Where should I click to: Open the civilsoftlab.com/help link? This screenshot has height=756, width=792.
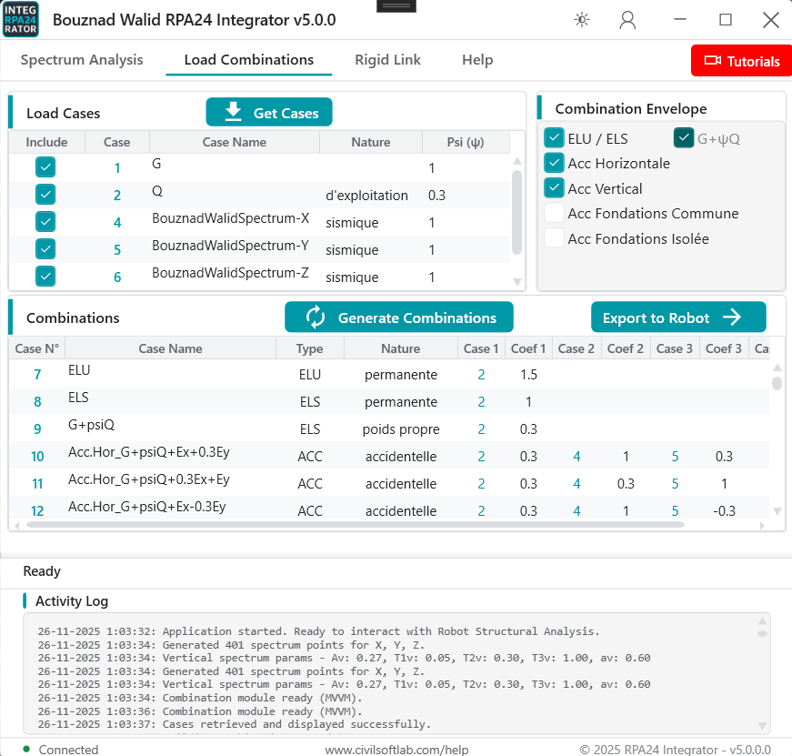[396, 750]
